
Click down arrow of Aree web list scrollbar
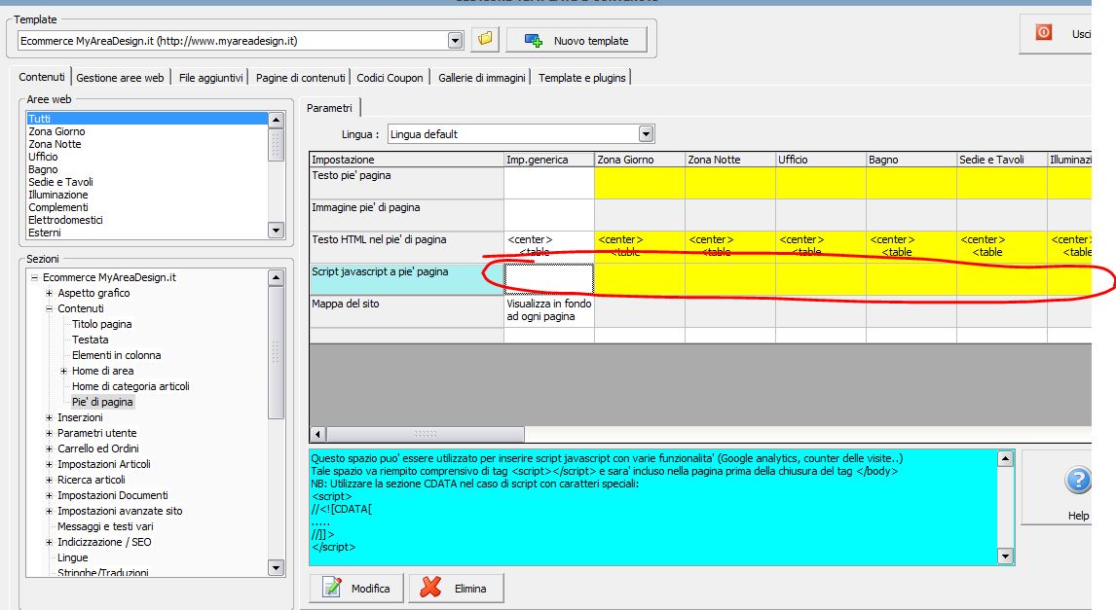[276, 230]
